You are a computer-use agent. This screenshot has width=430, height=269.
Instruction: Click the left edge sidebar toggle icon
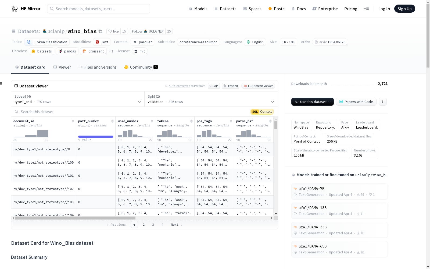(x=1, y=83)
